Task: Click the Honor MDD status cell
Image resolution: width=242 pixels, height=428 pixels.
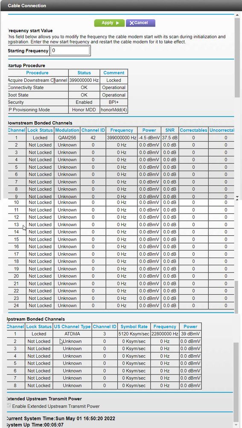Action: point(84,110)
